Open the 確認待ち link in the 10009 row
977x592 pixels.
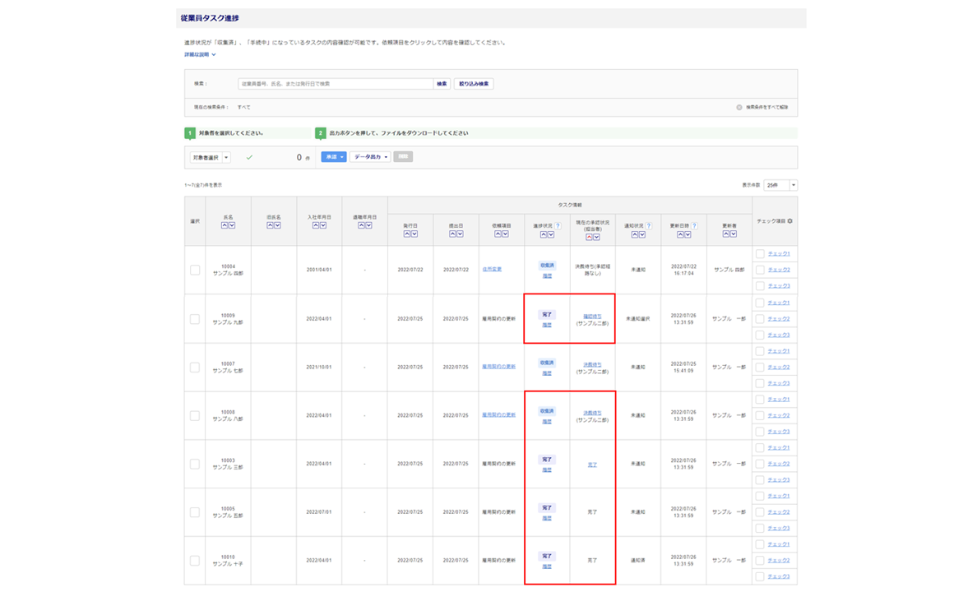[x=592, y=317]
